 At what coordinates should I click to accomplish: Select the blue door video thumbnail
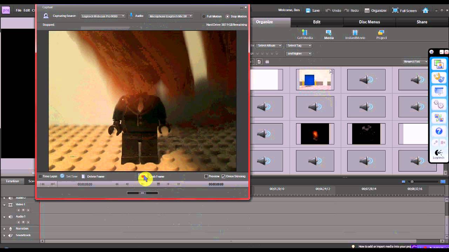point(315,79)
